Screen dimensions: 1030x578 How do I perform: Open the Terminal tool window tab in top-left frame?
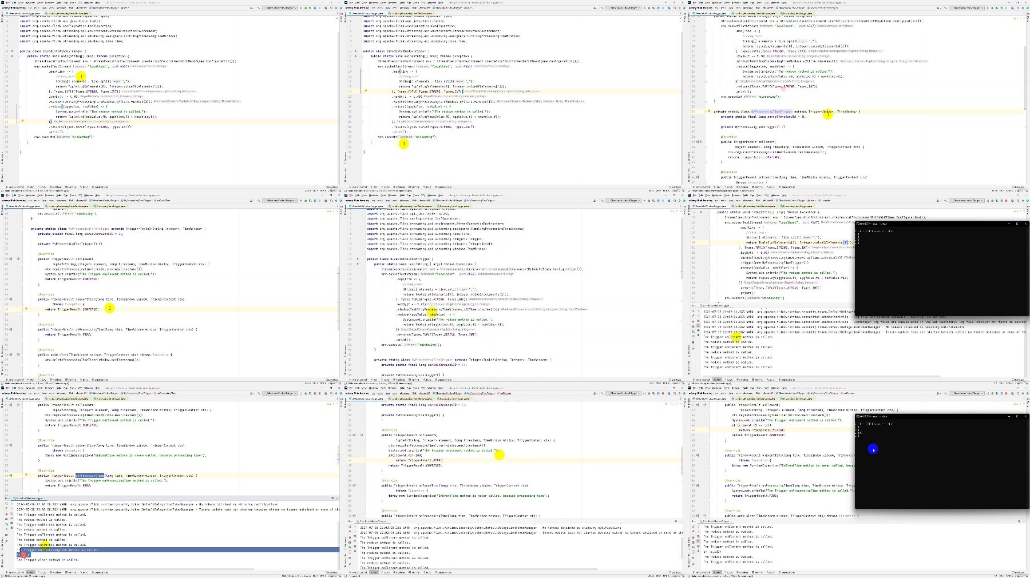[71, 187]
